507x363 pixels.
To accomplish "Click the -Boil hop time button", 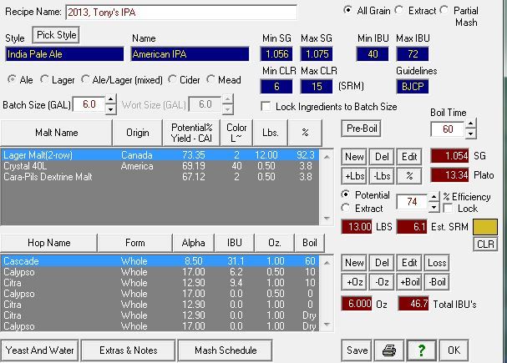I will 438,281.
